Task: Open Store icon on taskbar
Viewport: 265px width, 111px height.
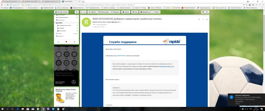Action: 28,109
